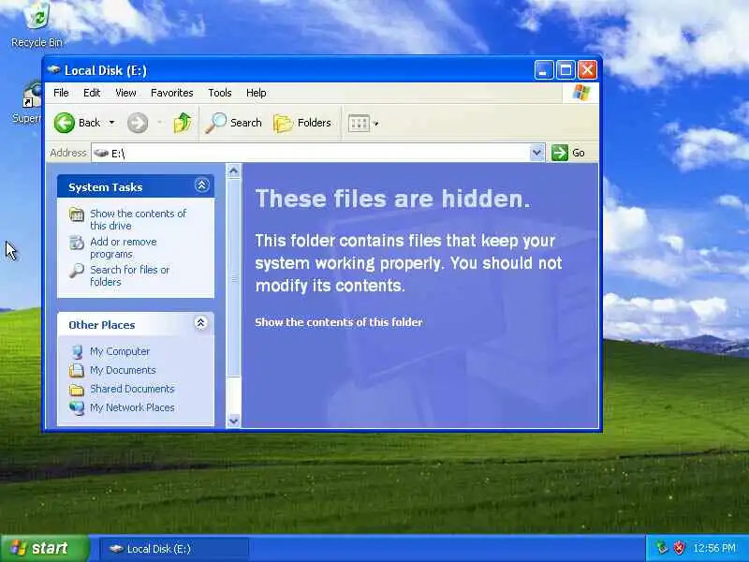This screenshot has width=749, height=562.
Task: Close the Local Disk (E:) window
Action: pos(588,70)
